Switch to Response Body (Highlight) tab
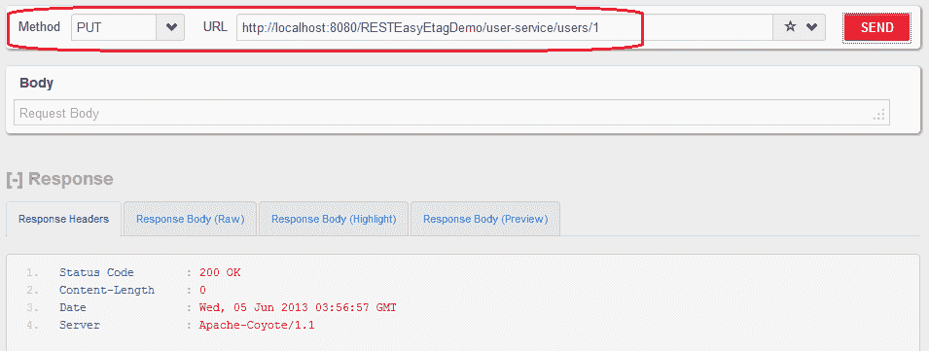Viewport: 929px width, 351px height. [x=334, y=219]
